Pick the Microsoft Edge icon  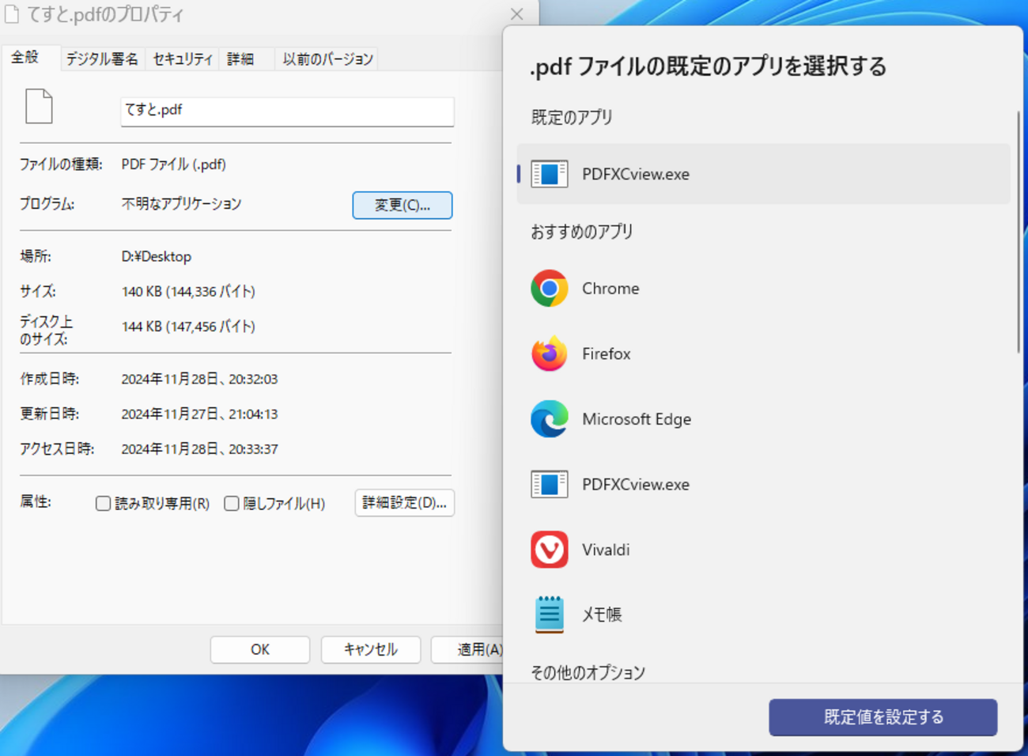(549, 419)
